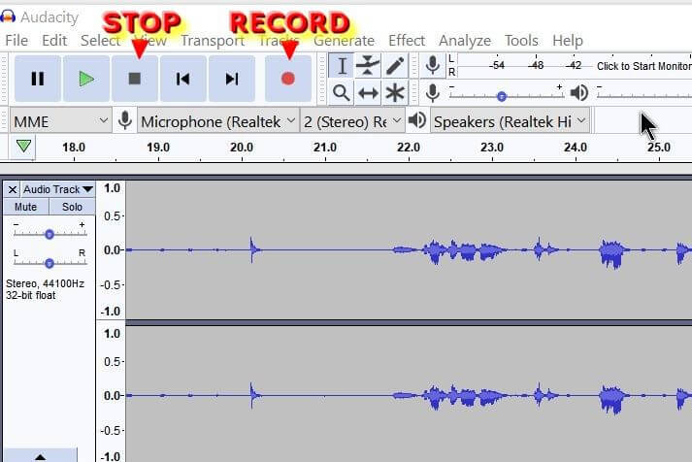Open the 2 (Stereo) recording channels dropdown

[x=352, y=120]
